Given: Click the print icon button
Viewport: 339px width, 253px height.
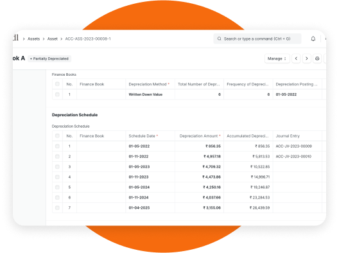Looking at the screenshot, I should 317,58.
